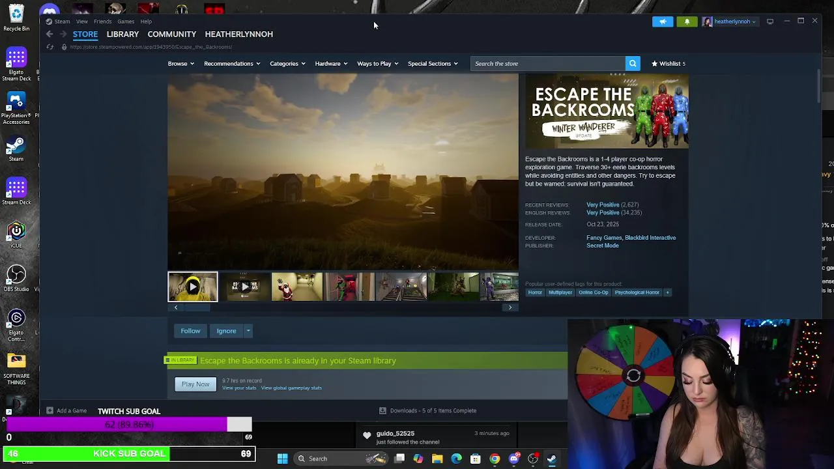Open the Elgato Stream Deck desktop shortcut
The width and height of the screenshot is (834, 469).
coord(16,64)
